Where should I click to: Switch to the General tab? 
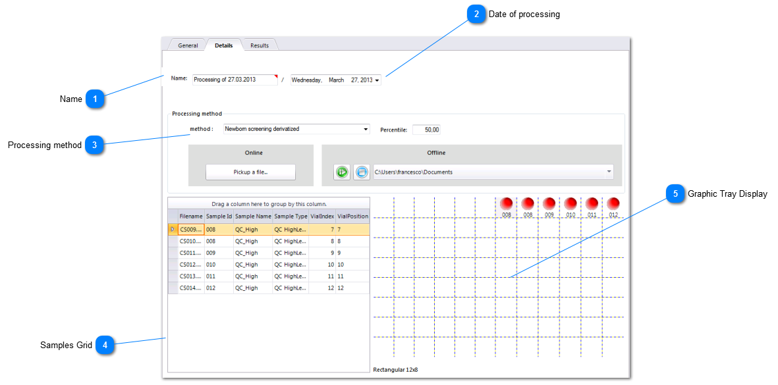click(x=188, y=45)
